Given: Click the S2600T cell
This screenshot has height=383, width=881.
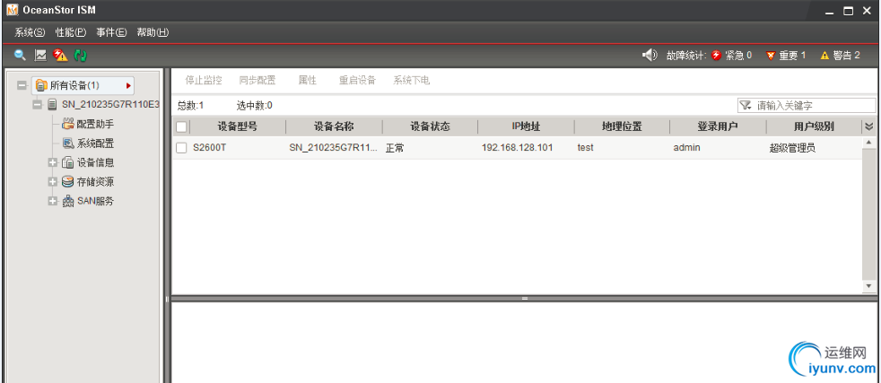Looking at the screenshot, I should pos(210,148).
